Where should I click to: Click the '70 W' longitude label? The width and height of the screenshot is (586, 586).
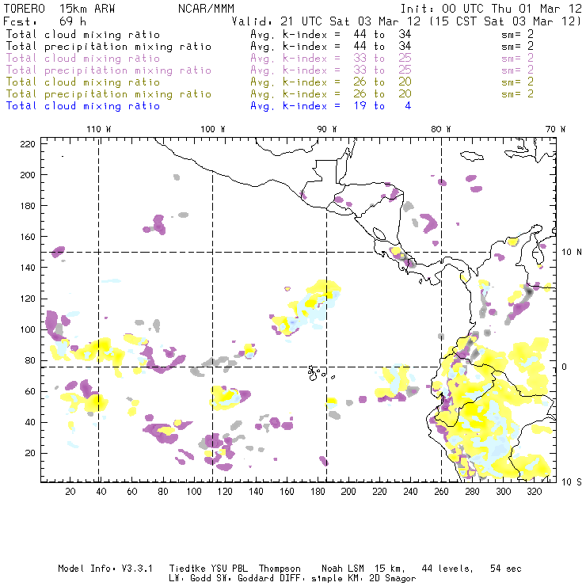click(x=555, y=129)
